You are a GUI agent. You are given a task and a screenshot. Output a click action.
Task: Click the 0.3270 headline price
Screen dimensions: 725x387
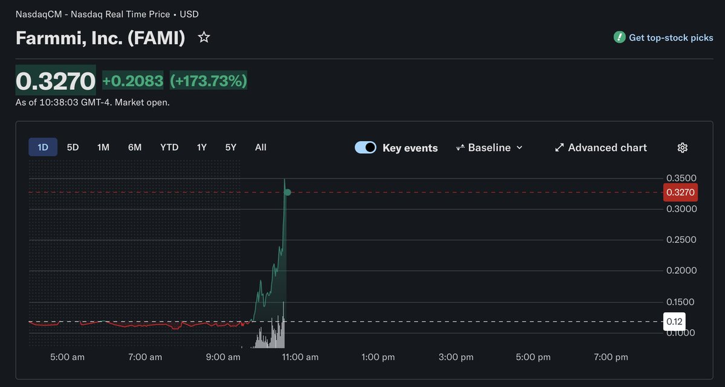(56, 81)
